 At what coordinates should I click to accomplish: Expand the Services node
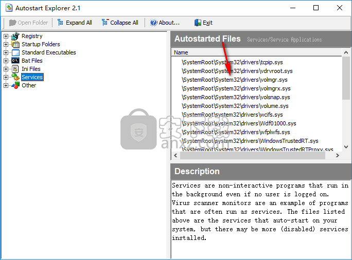point(6,77)
